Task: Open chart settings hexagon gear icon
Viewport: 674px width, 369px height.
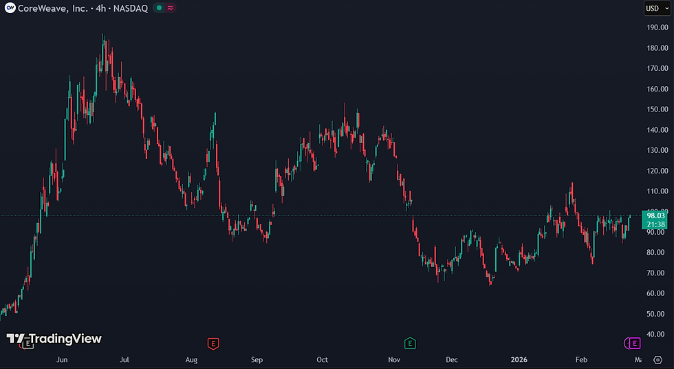Action: (657, 359)
